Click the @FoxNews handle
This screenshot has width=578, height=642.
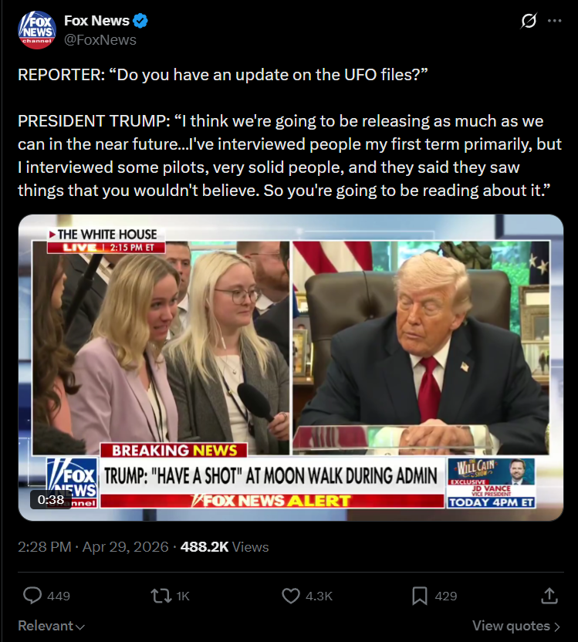click(x=100, y=39)
